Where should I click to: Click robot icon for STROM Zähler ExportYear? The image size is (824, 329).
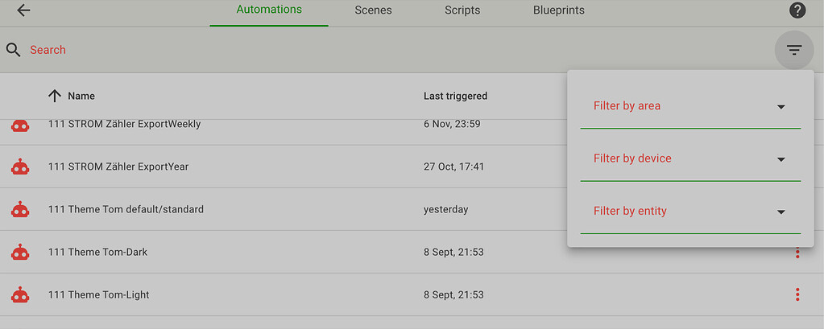click(x=20, y=167)
